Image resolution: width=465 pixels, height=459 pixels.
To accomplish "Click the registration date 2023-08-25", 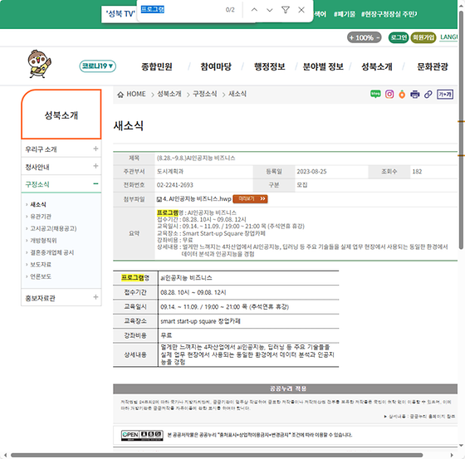I will click(x=311, y=172).
